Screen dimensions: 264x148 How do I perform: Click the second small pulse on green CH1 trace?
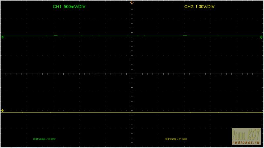185,35
